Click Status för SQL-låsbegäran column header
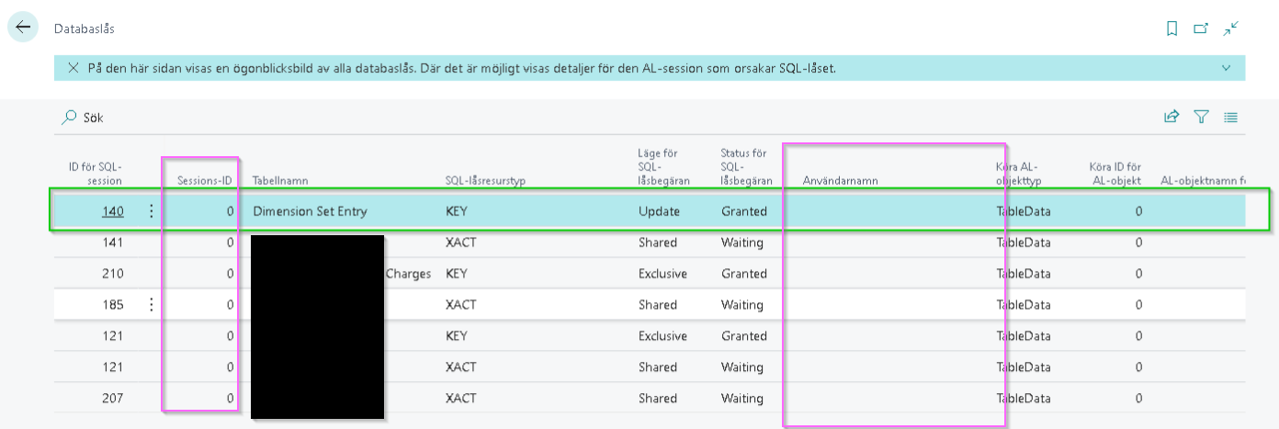 click(x=746, y=166)
